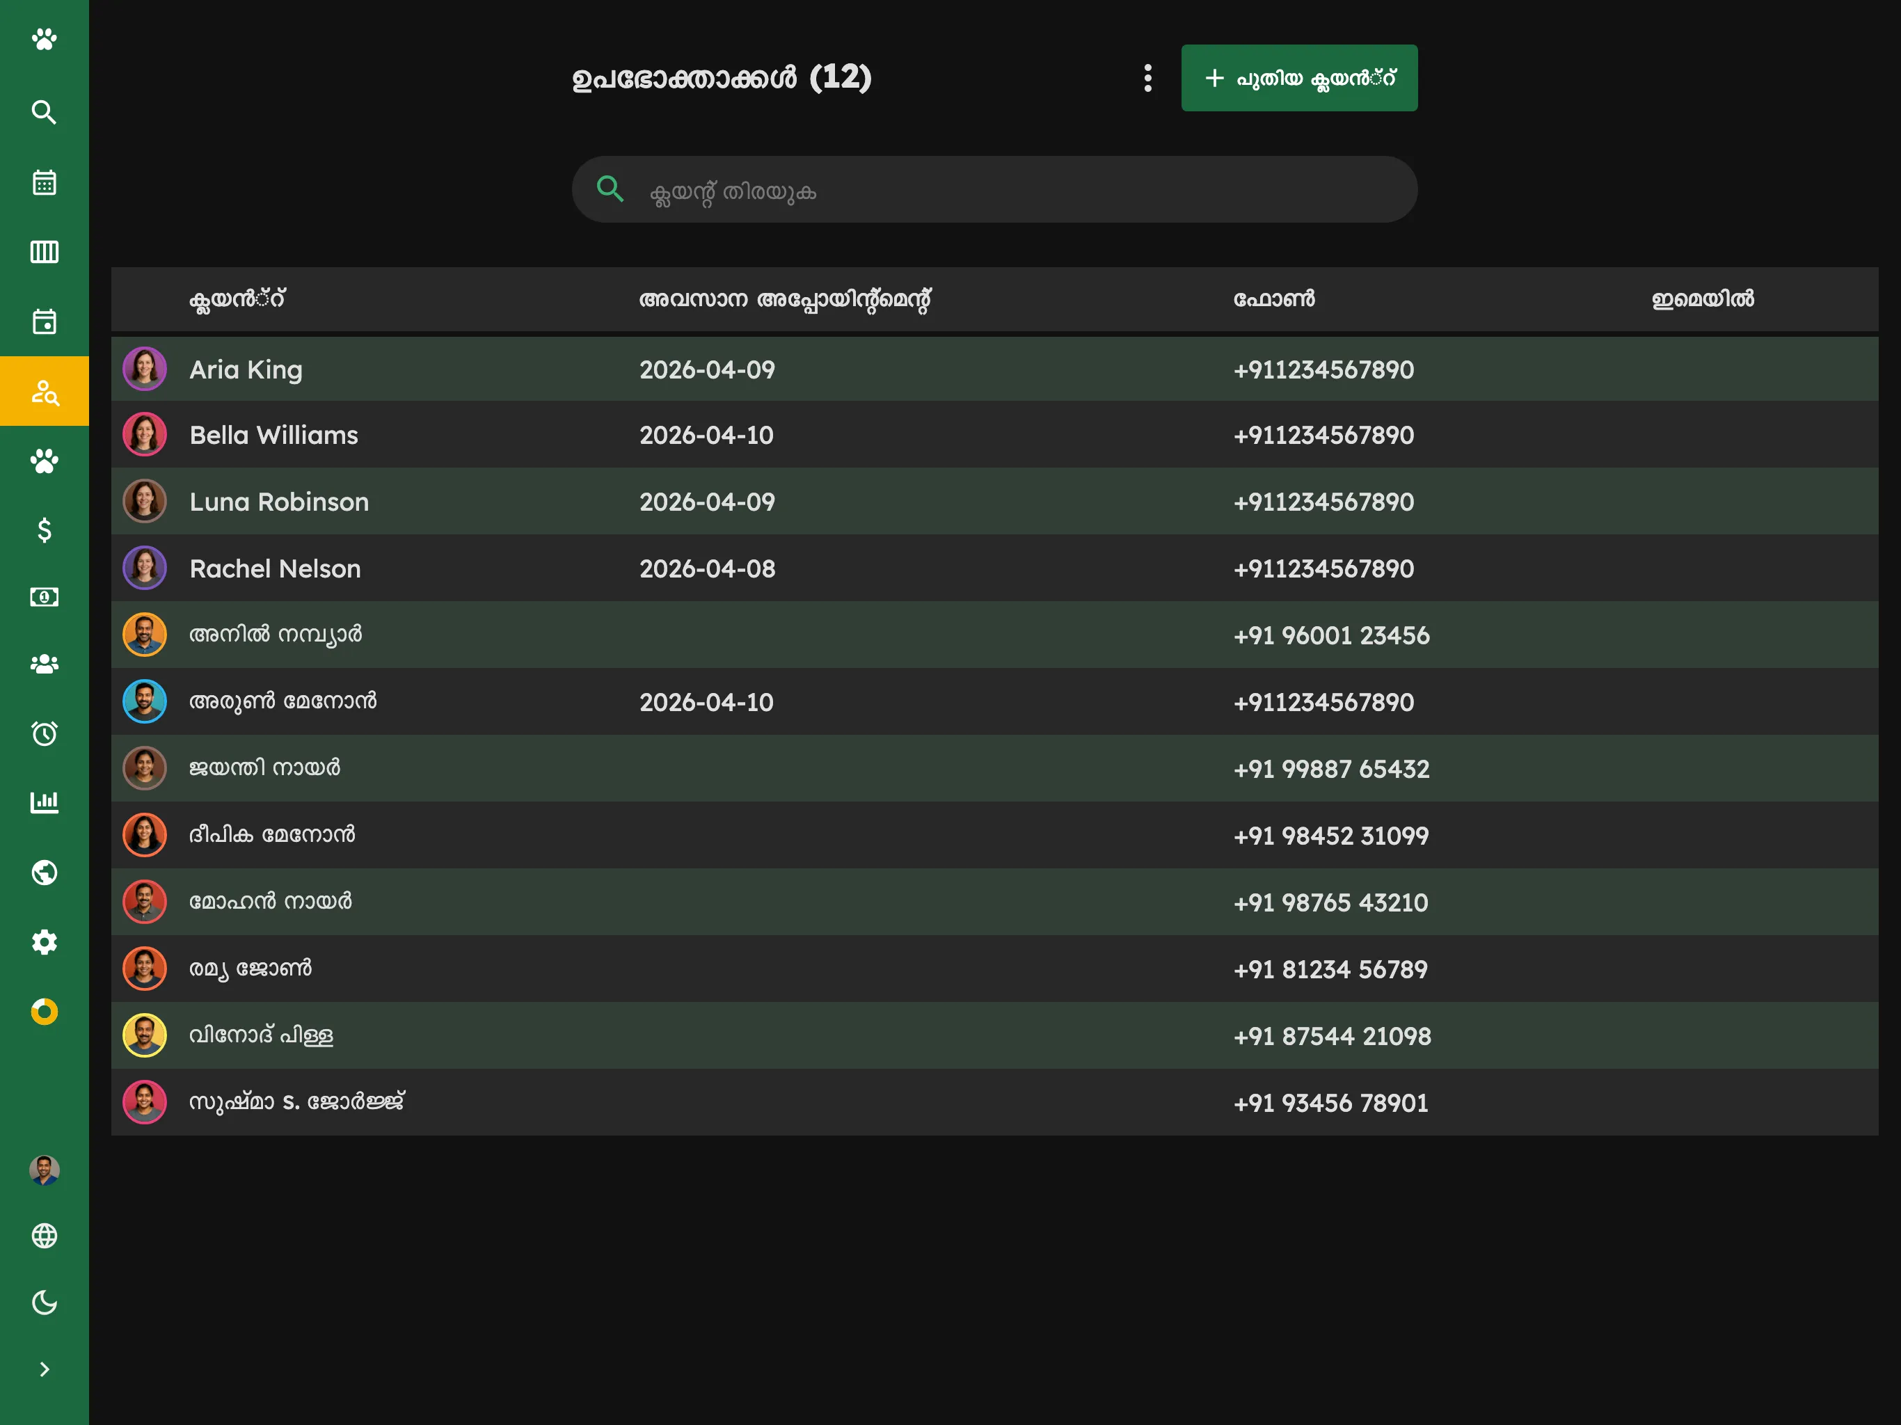Click phone +91 93456 78901

click(x=1330, y=1104)
